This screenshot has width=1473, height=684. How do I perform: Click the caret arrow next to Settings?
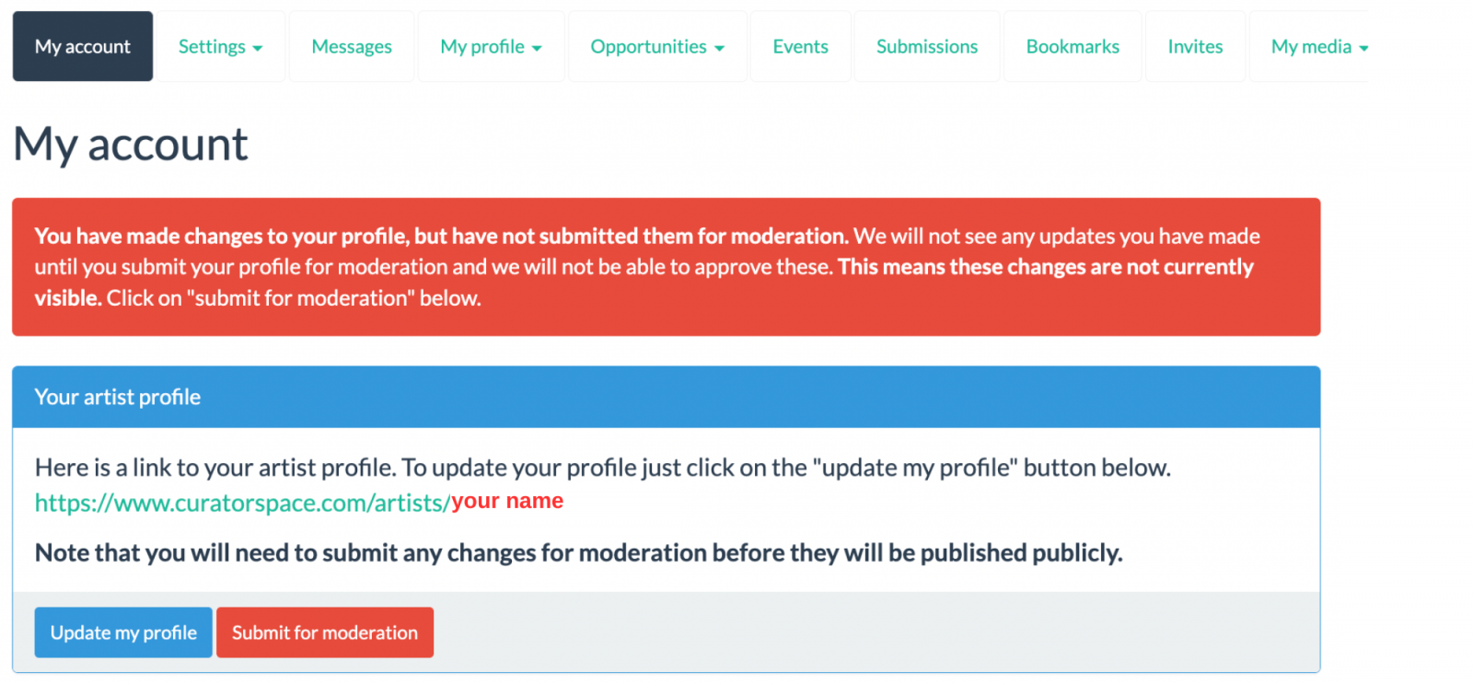258,49
